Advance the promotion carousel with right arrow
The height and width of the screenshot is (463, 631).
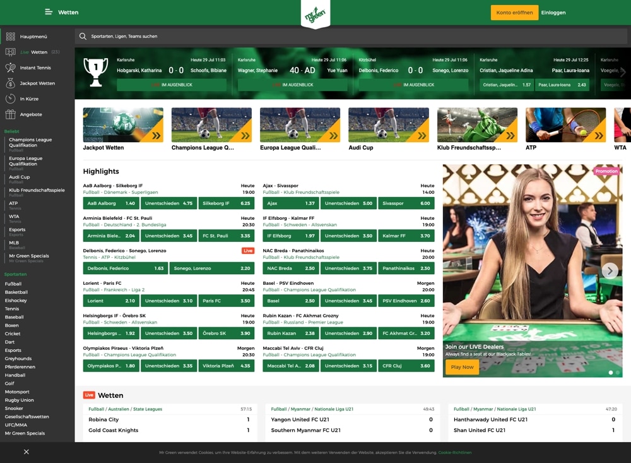pyautogui.click(x=610, y=271)
